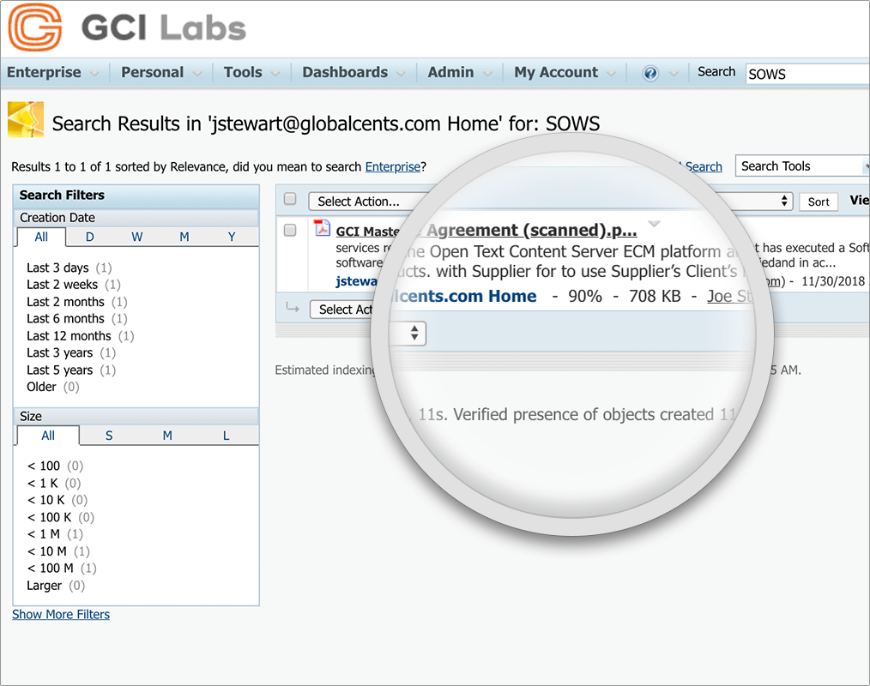Filter by Last 5 years
Viewport: 870px width, 686px height.
pyautogui.click(x=60, y=370)
